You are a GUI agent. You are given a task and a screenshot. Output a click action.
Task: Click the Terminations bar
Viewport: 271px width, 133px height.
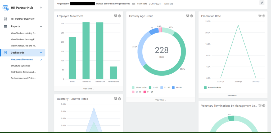113,73
